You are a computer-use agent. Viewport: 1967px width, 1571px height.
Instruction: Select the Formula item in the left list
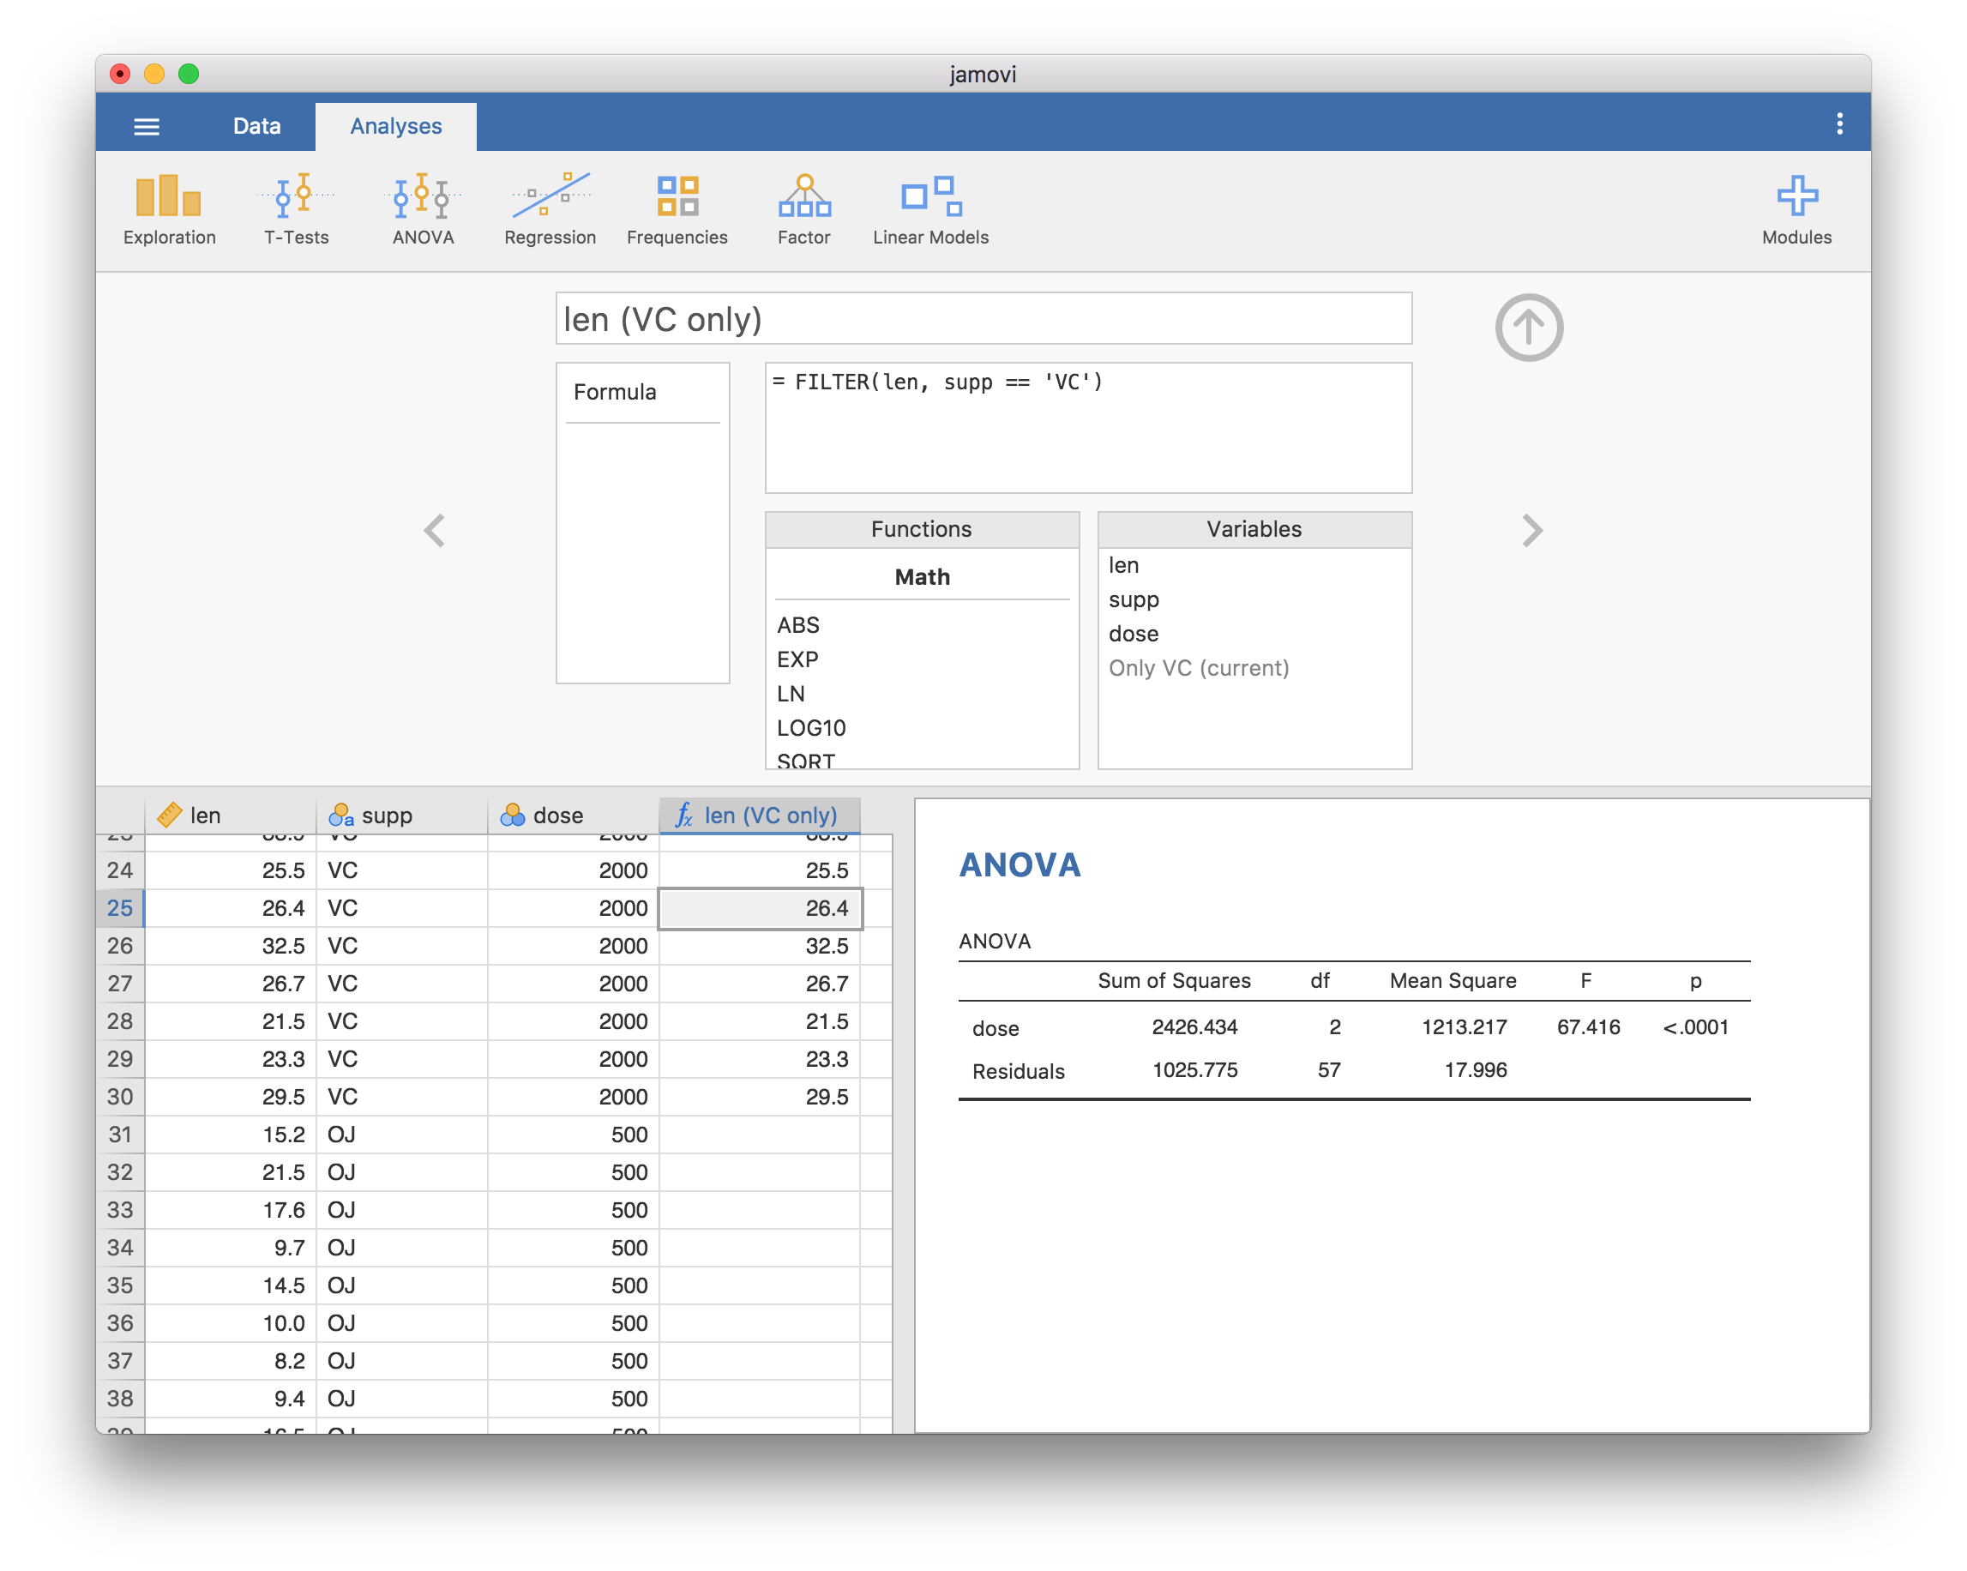click(x=642, y=392)
